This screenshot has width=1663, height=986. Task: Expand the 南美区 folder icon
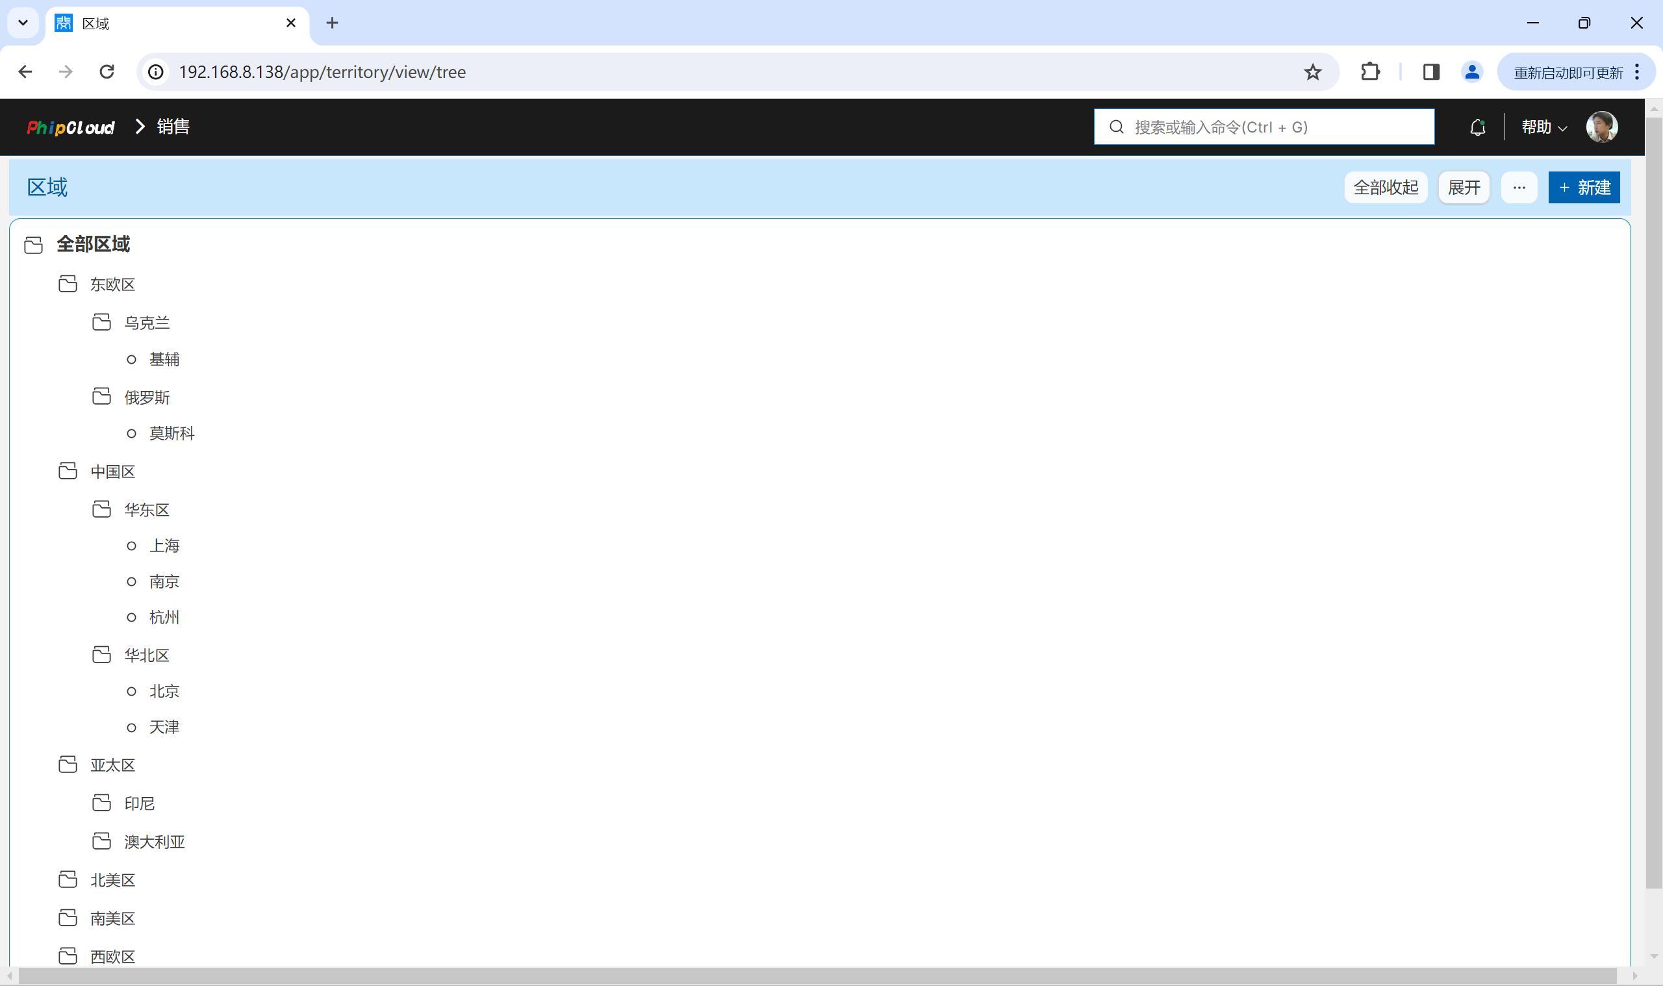(x=68, y=918)
